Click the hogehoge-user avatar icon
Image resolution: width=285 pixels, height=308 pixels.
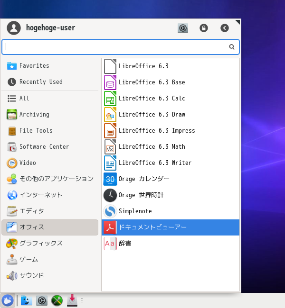click(x=14, y=28)
